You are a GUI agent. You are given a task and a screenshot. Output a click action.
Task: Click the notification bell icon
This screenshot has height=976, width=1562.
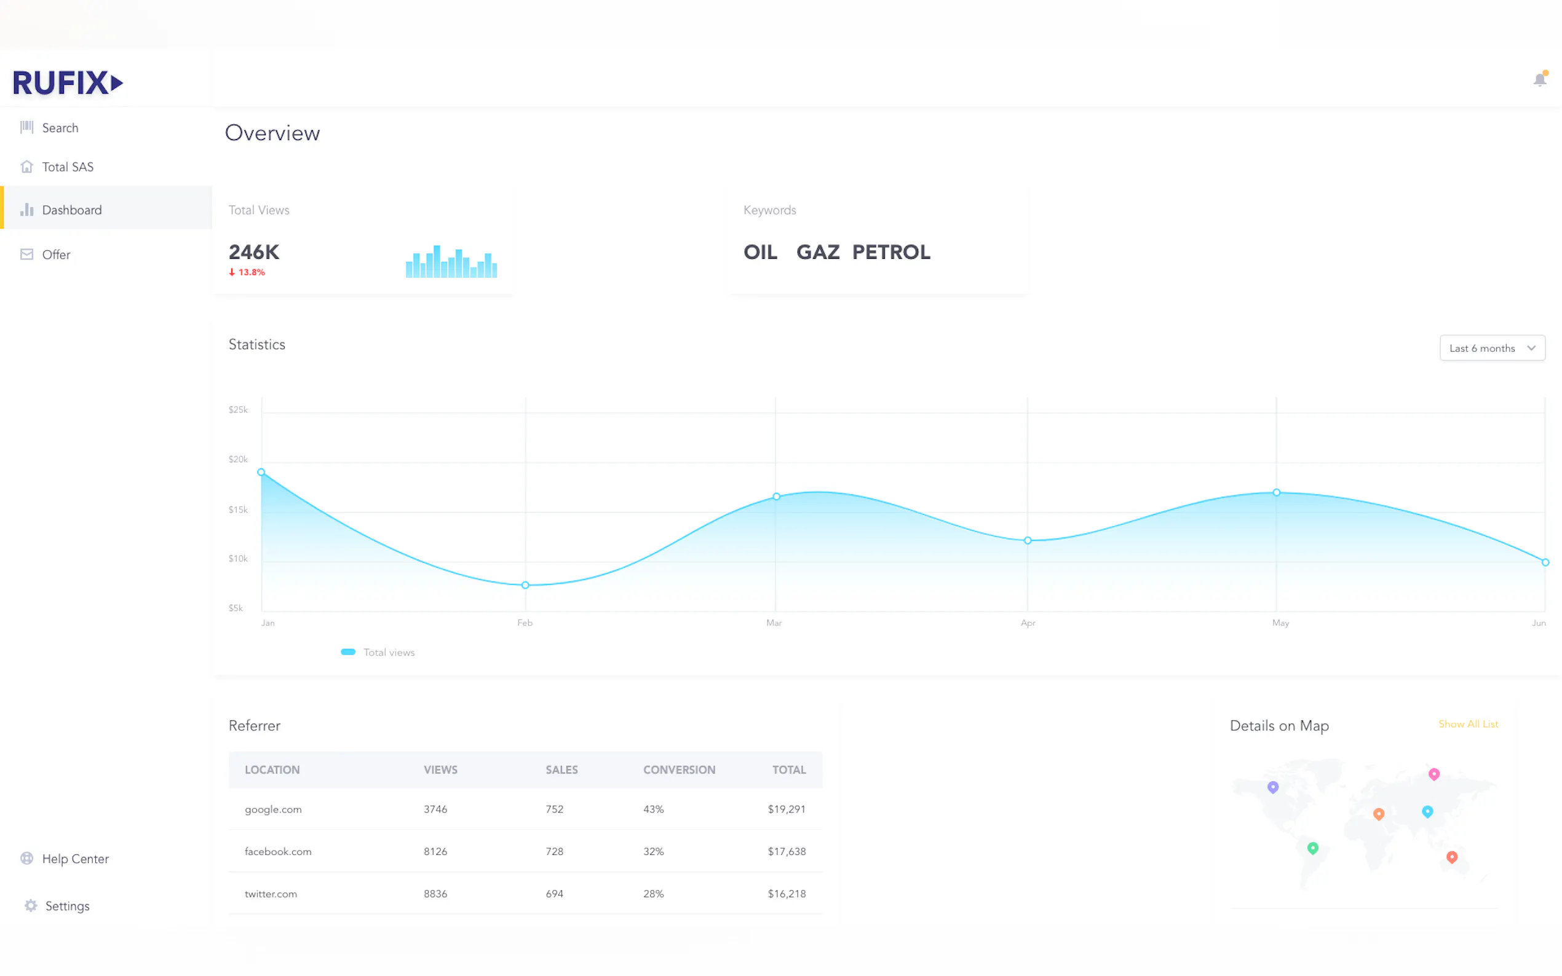click(x=1539, y=79)
